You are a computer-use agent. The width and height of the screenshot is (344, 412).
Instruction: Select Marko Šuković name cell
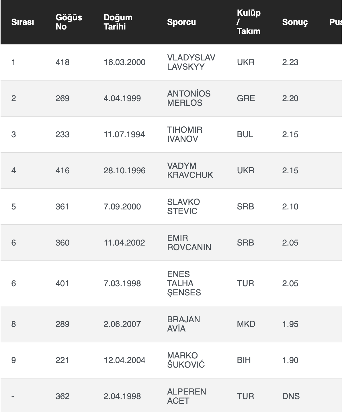click(x=186, y=360)
